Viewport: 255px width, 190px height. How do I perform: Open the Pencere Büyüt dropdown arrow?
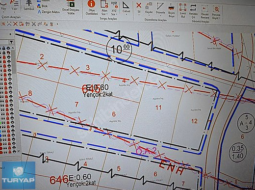point(219,18)
